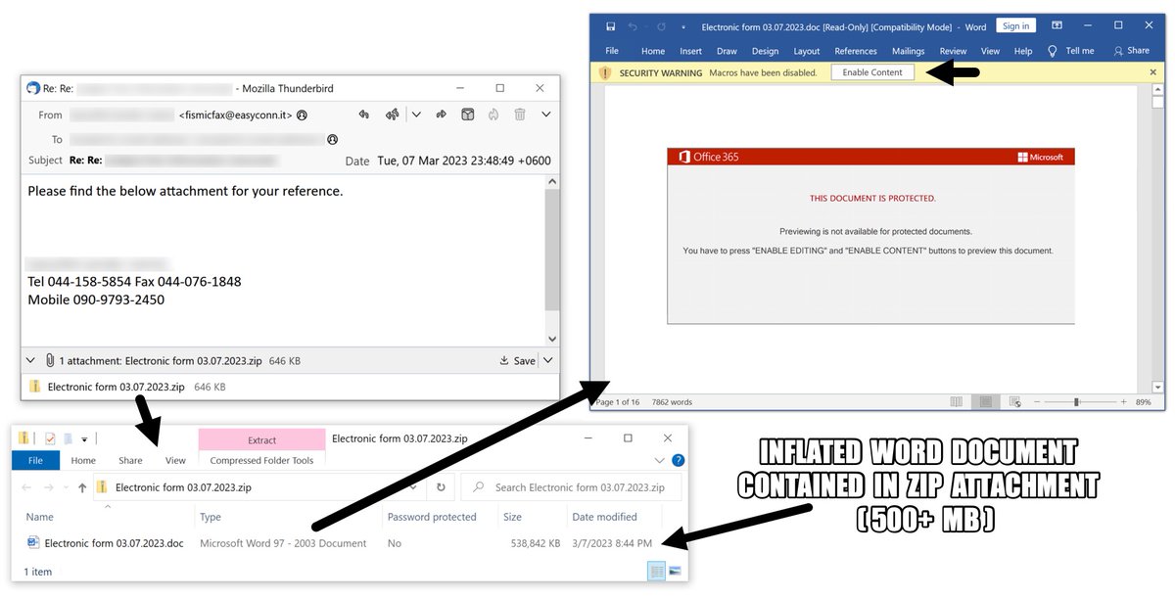Open the reply options dropdown arrow in Thunderbird
The image size is (1175, 599).
416,115
